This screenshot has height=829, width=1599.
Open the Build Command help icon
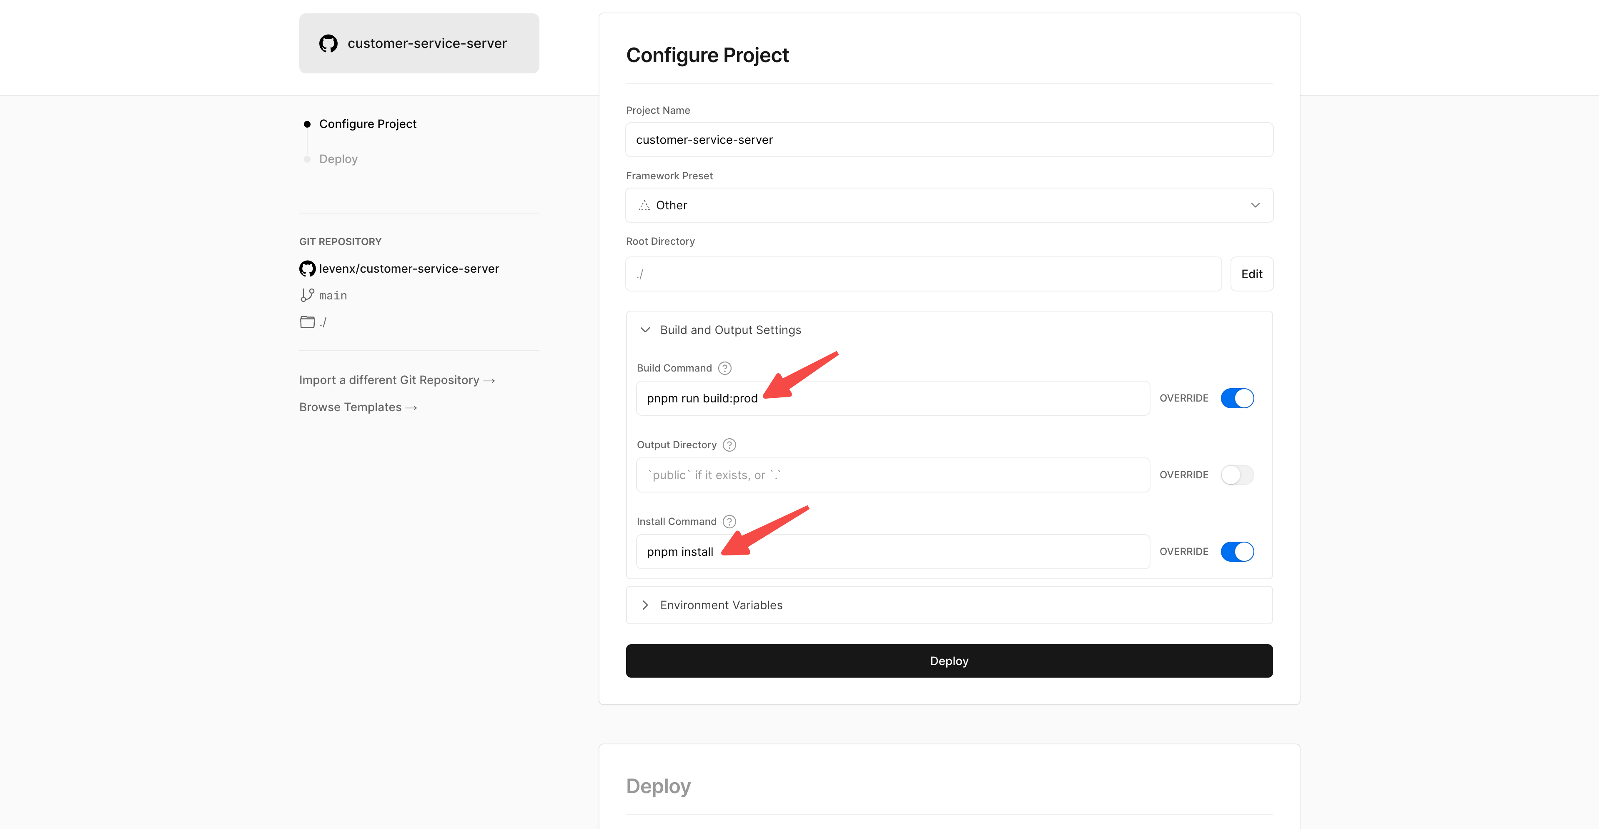click(724, 368)
